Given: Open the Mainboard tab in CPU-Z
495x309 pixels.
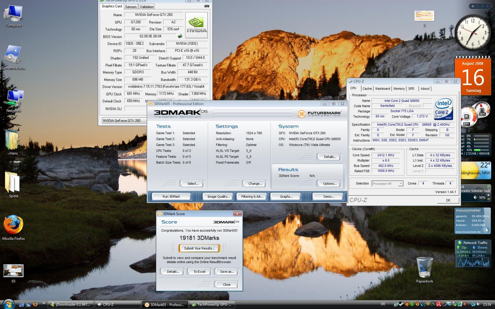Looking at the screenshot, I should pyautogui.click(x=382, y=89).
